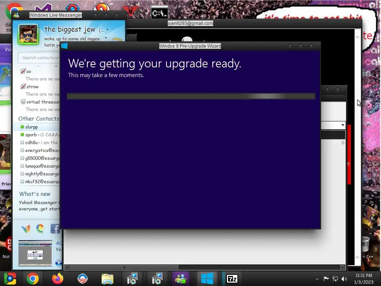Open the taskbar clock showing 11:11 PM
This screenshot has width=381, height=286.
(x=364, y=279)
